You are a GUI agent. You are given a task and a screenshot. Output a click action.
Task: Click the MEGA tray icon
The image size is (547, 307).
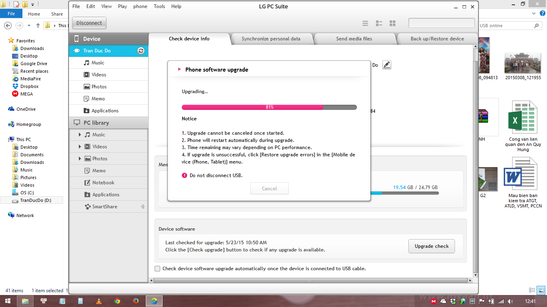click(434, 301)
